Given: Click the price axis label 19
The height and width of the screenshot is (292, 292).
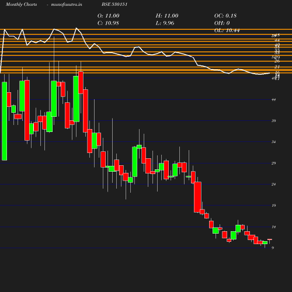Looking at the screenshot, I should 273,206.
